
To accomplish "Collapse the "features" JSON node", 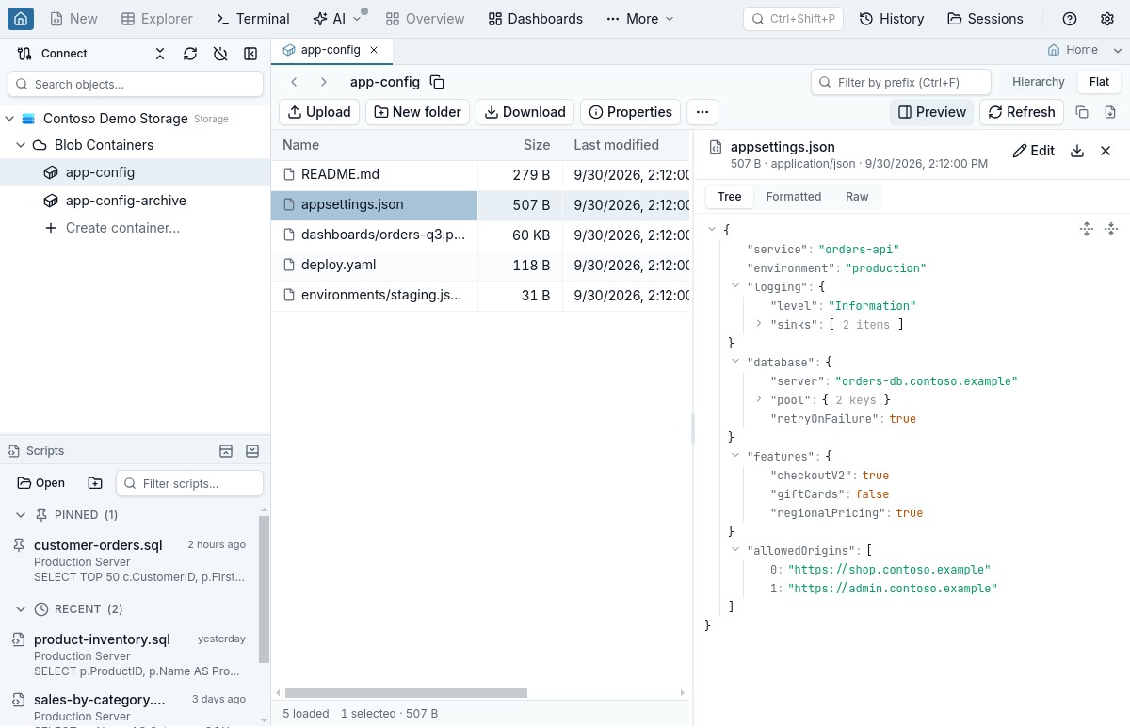I will 735,456.
